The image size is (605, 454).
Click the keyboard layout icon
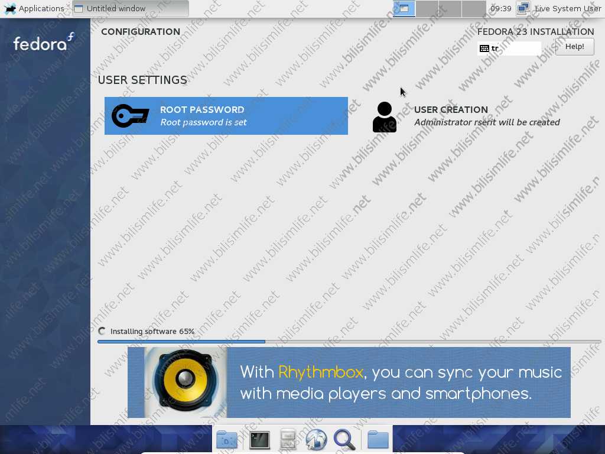484,48
